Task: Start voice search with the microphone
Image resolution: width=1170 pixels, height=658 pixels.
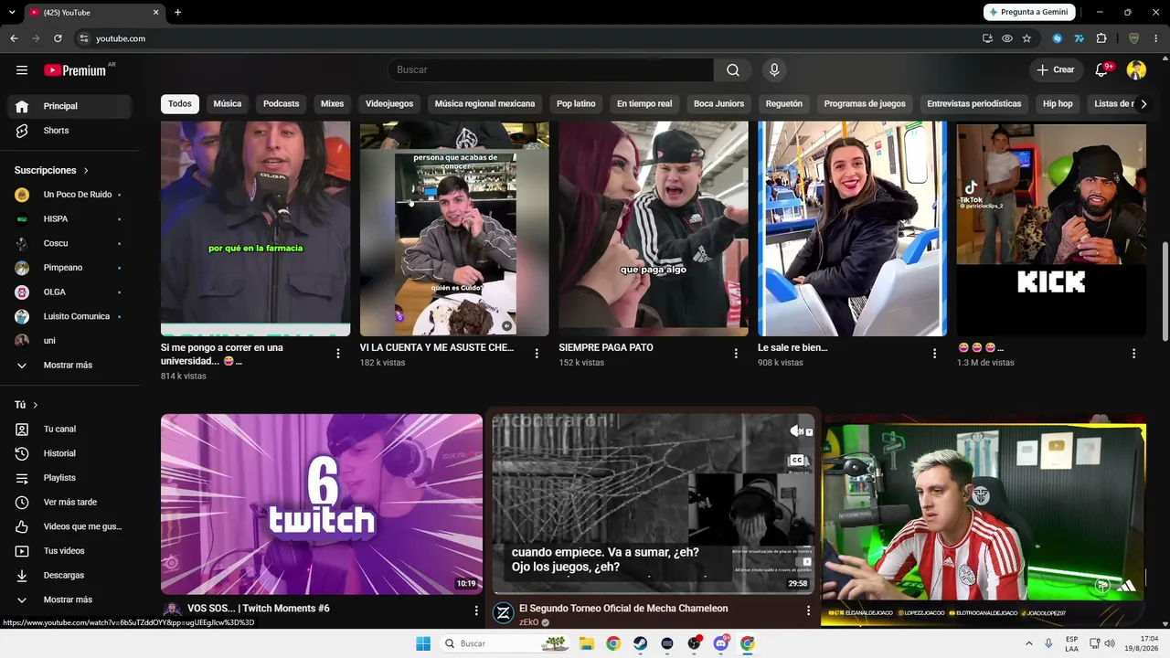Action: pos(774,70)
